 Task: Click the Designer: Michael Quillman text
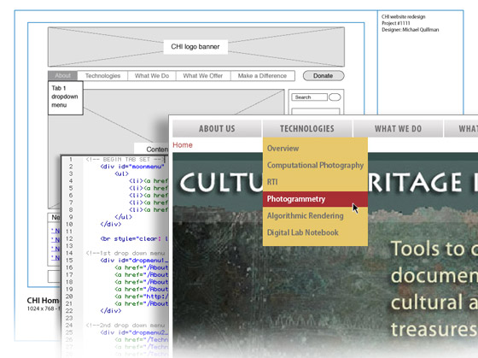click(411, 30)
